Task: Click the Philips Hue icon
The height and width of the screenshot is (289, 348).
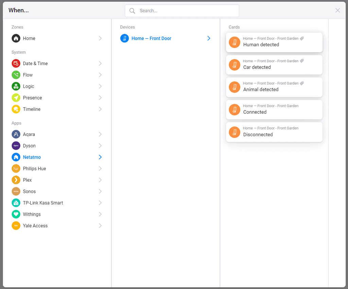Action: coord(16,169)
